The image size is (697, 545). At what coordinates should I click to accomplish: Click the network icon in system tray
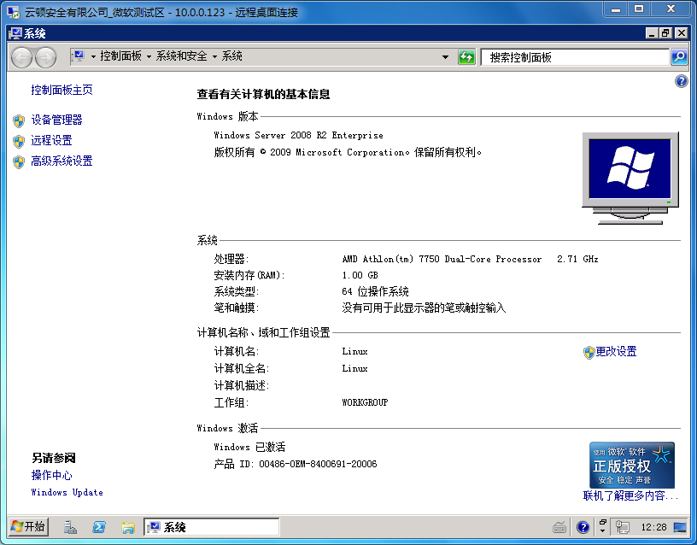(x=623, y=527)
